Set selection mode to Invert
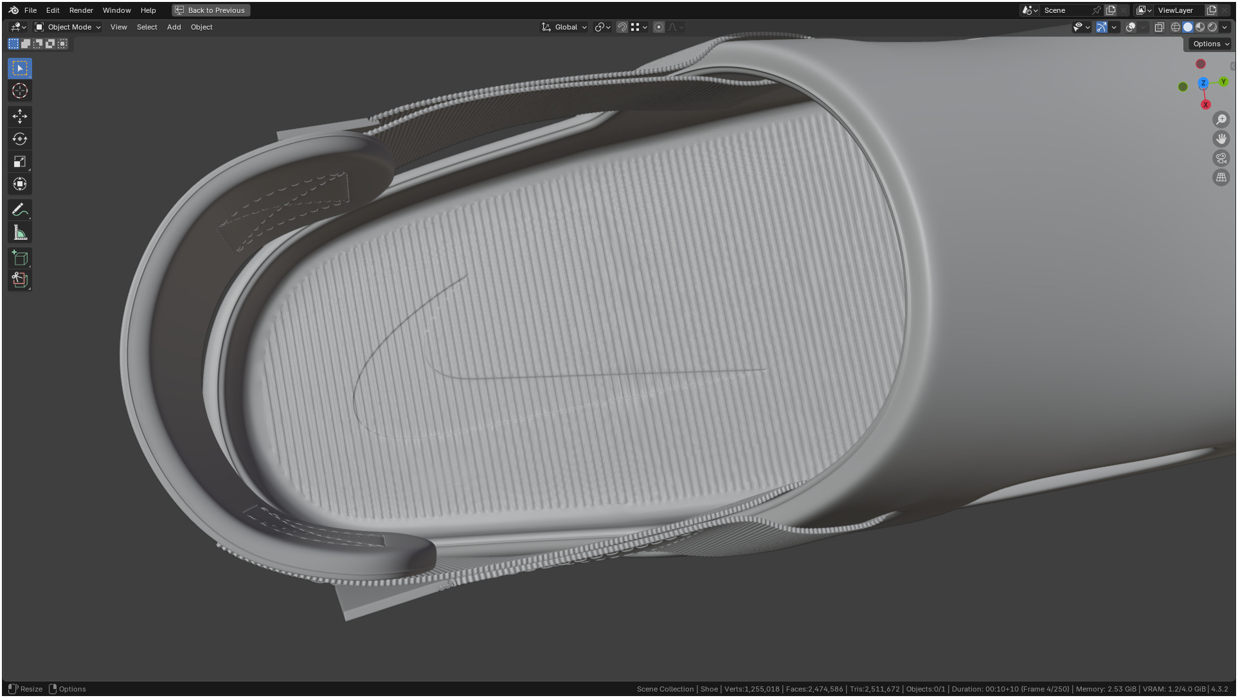This screenshot has height=698, width=1238. tap(50, 44)
